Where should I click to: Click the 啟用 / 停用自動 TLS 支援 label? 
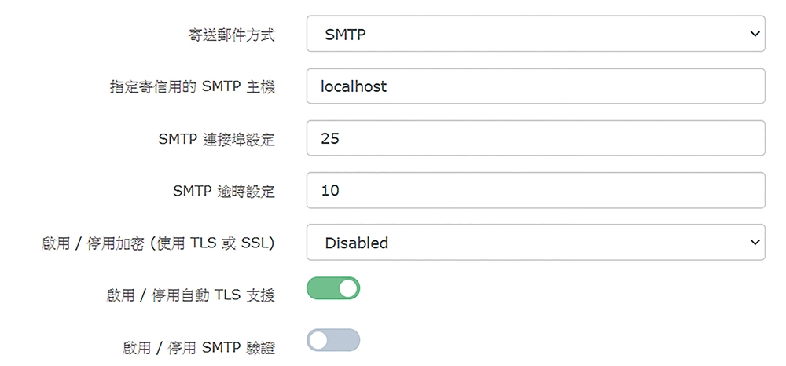click(x=190, y=295)
